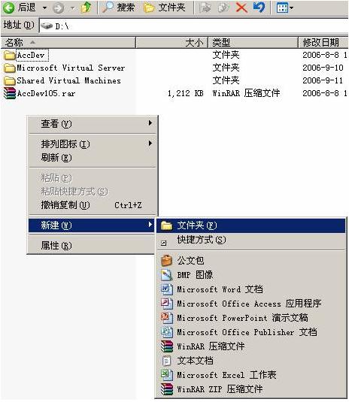
Task: Toggle the 文件夹 folders pane button
Action: coord(164,8)
